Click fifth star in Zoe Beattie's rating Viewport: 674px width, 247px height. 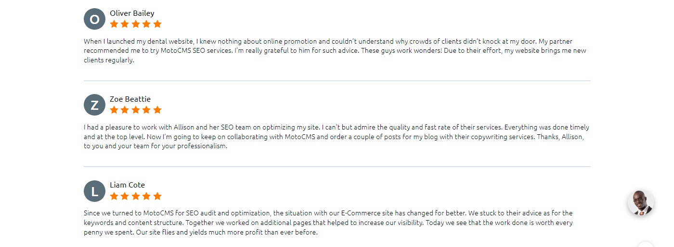[157, 110]
